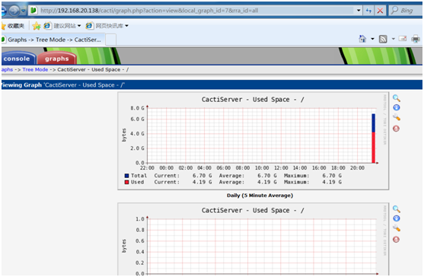The width and height of the screenshot is (424, 277).
Task: Switch to the graphs tab
Action: click(57, 59)
